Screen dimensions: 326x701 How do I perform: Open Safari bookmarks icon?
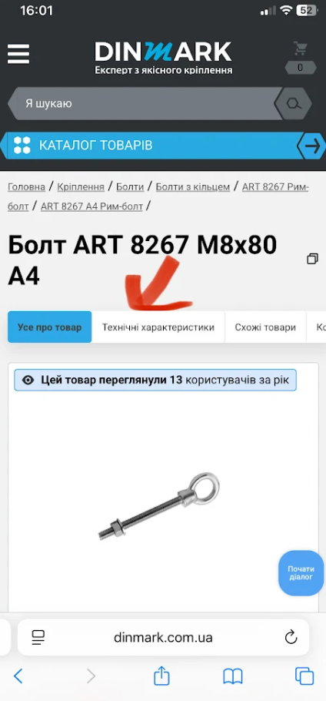(x=232, y=676)
